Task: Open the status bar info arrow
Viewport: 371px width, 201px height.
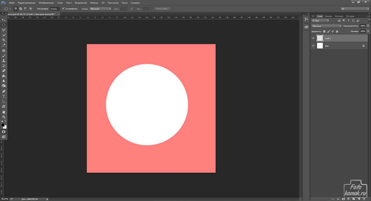Action: [x=47, y=199]
